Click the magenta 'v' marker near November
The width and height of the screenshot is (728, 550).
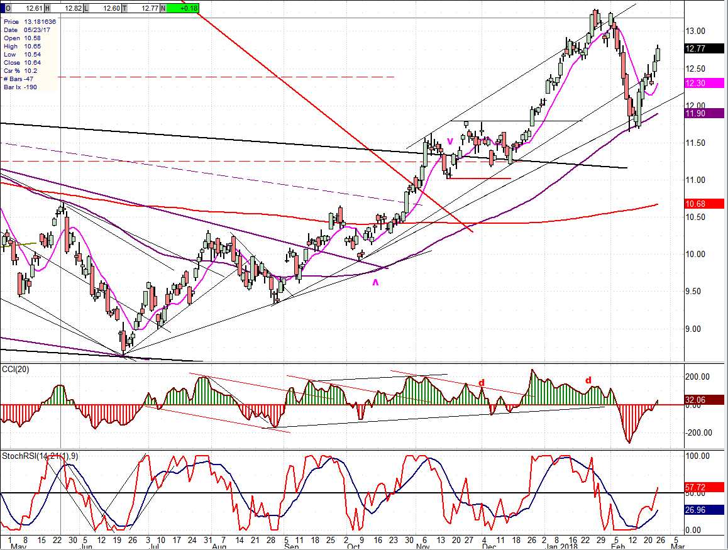449,140
